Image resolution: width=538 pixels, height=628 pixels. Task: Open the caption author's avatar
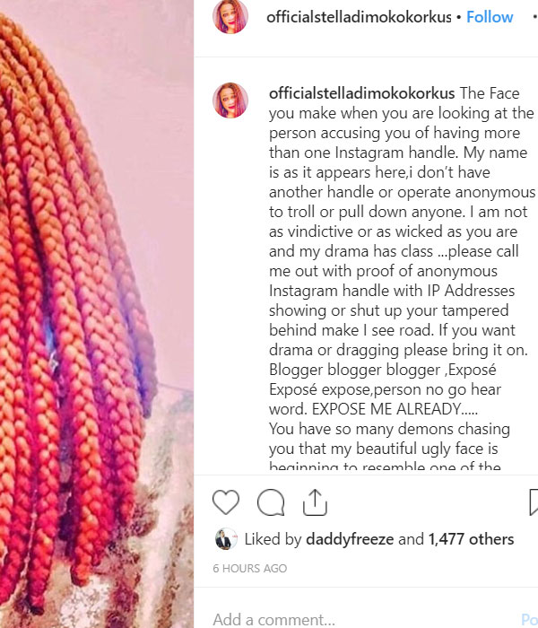pyautogui.click(x=230, y=100)
